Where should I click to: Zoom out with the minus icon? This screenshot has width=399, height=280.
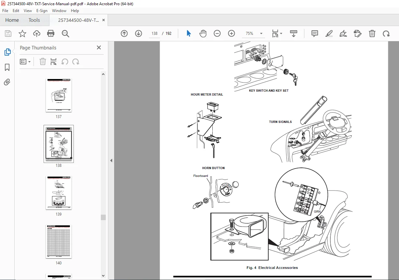(217, 33)
